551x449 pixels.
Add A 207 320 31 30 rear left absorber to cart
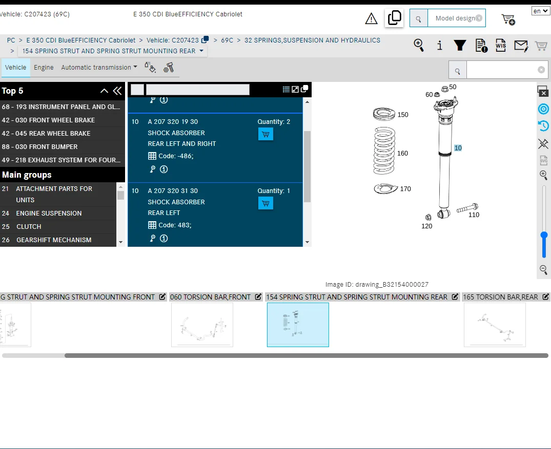coord(266,203)
